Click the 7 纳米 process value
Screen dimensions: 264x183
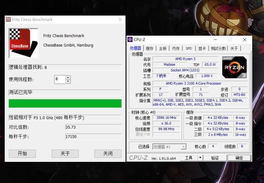[x=161, y=76]
